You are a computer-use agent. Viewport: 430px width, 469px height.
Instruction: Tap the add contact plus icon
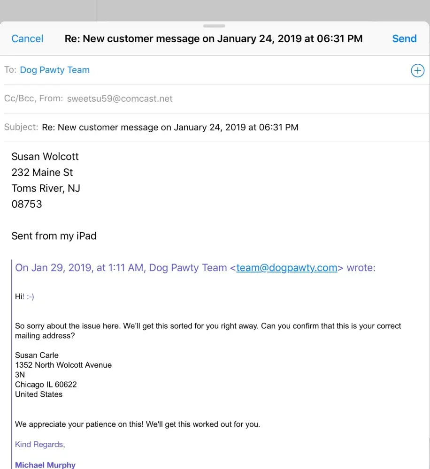pos(417,70)
